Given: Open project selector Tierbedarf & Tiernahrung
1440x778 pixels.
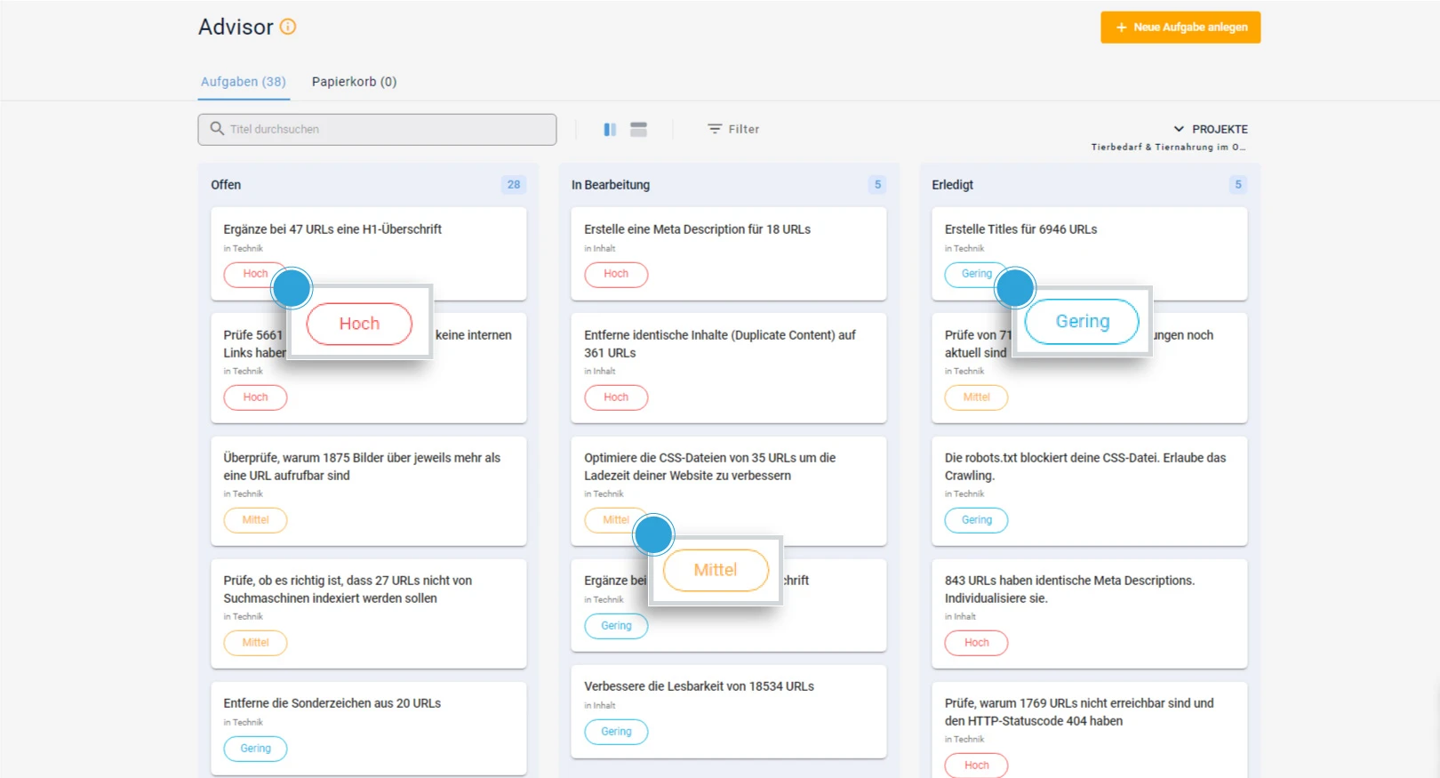Looking at the screenshot, I should (x=1168, y=148).
